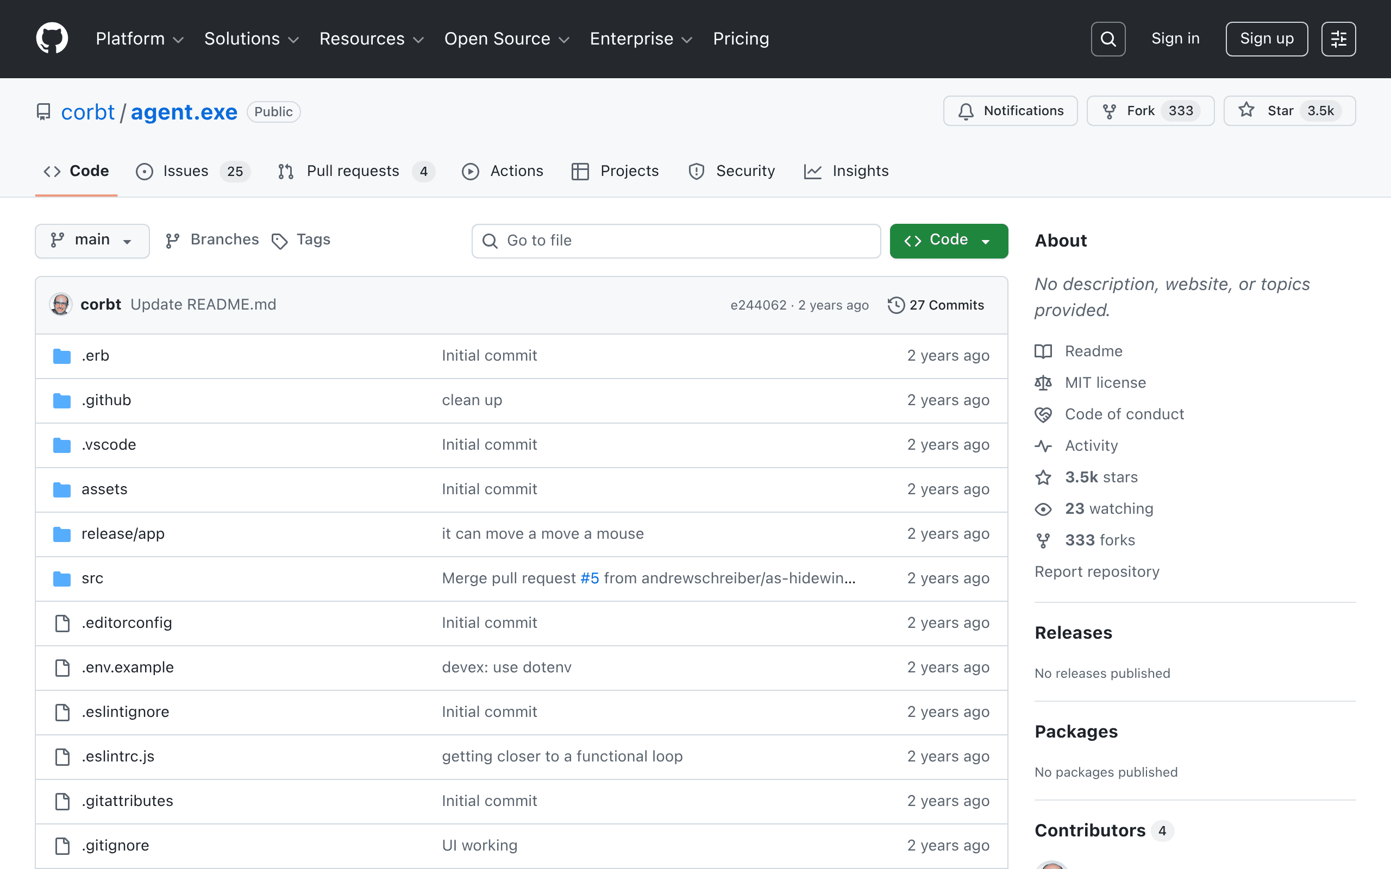Switch to the Issues tab
Viewport: 1391px width, 869px height.
point(192,171)
